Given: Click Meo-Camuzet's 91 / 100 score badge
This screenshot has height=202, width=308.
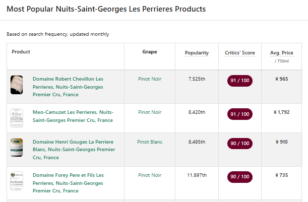Looking at the screenshot, I should click(x=240, y=114).
